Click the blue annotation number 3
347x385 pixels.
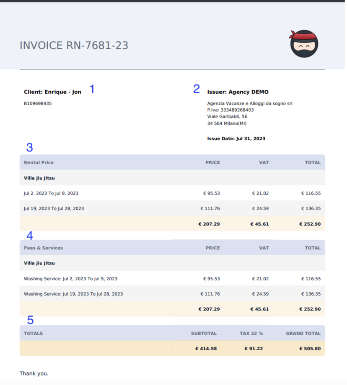pyautogui.click(x=29, y=147)
